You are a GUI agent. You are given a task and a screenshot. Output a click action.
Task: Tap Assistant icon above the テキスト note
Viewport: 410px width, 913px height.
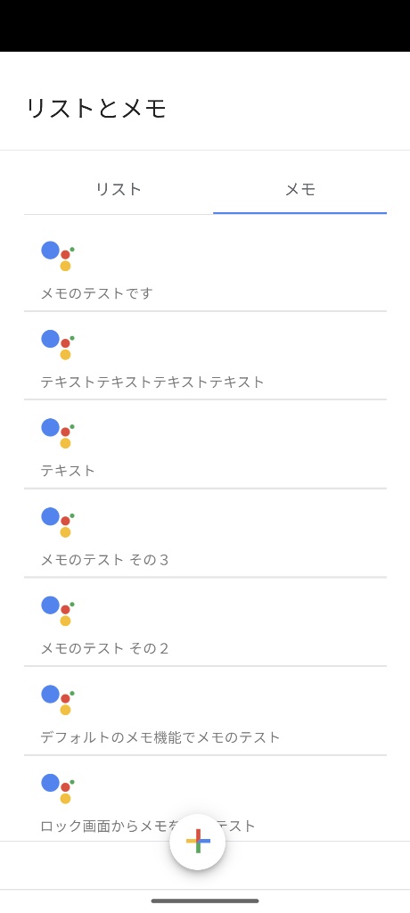click(58, 434)
